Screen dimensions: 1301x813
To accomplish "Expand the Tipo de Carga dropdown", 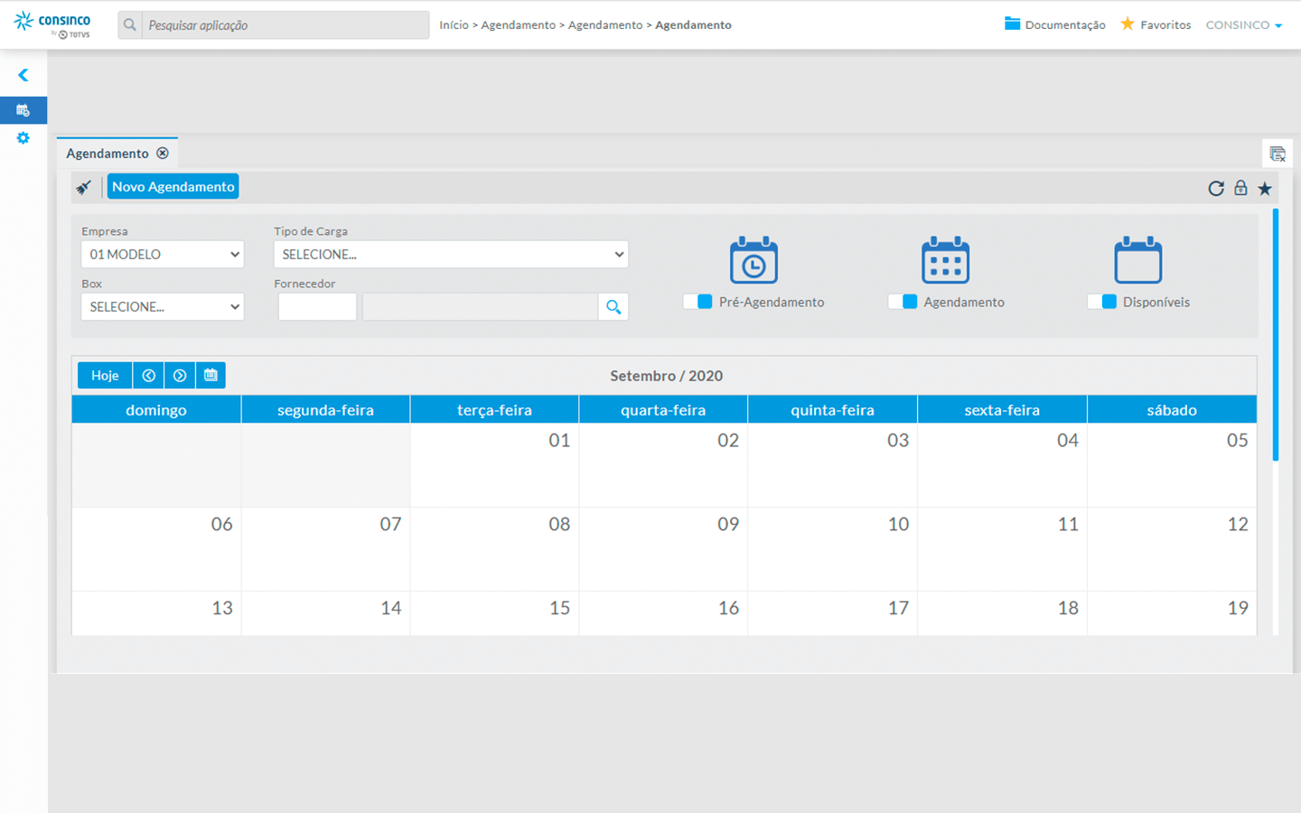I will [x=451, y=255].
